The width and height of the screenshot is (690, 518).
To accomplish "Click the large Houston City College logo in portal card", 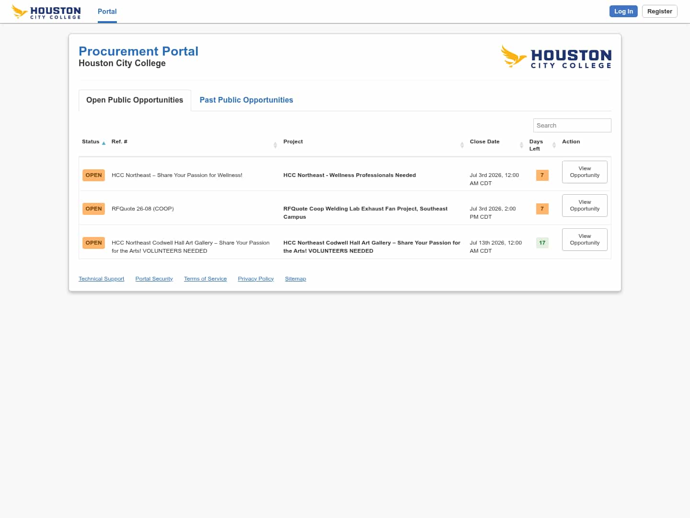I will coord(556,57).
